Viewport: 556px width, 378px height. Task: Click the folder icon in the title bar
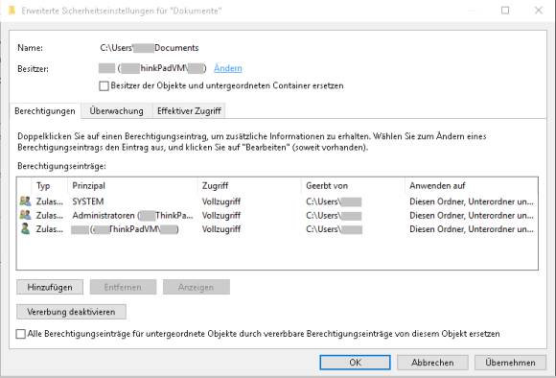12,11
